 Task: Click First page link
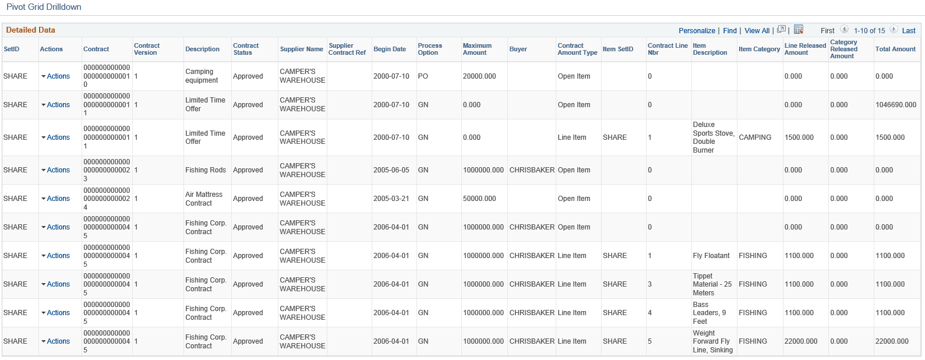827,31
